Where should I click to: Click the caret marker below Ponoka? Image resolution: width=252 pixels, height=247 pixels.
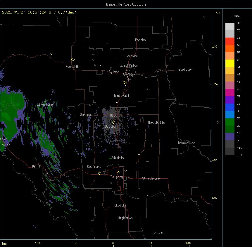tap(107, 43)
